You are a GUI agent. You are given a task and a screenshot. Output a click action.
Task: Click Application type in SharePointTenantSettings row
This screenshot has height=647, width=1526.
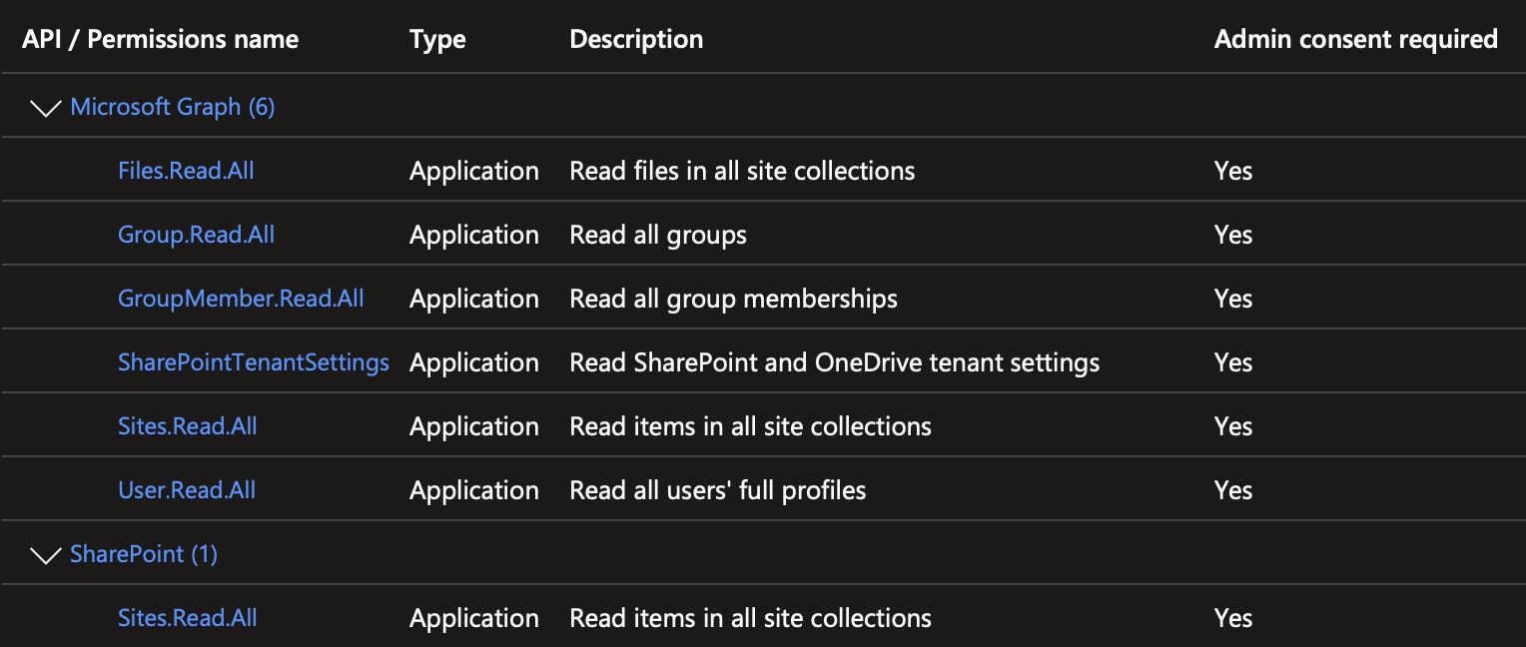pyautogui.click(x=474, y=362)
